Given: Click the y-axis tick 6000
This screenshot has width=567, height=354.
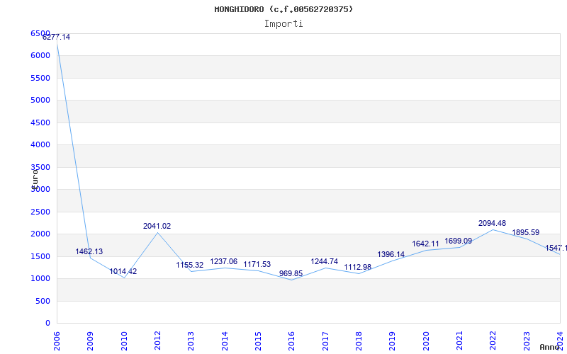Looking at the screenshot, I should 40,56.
